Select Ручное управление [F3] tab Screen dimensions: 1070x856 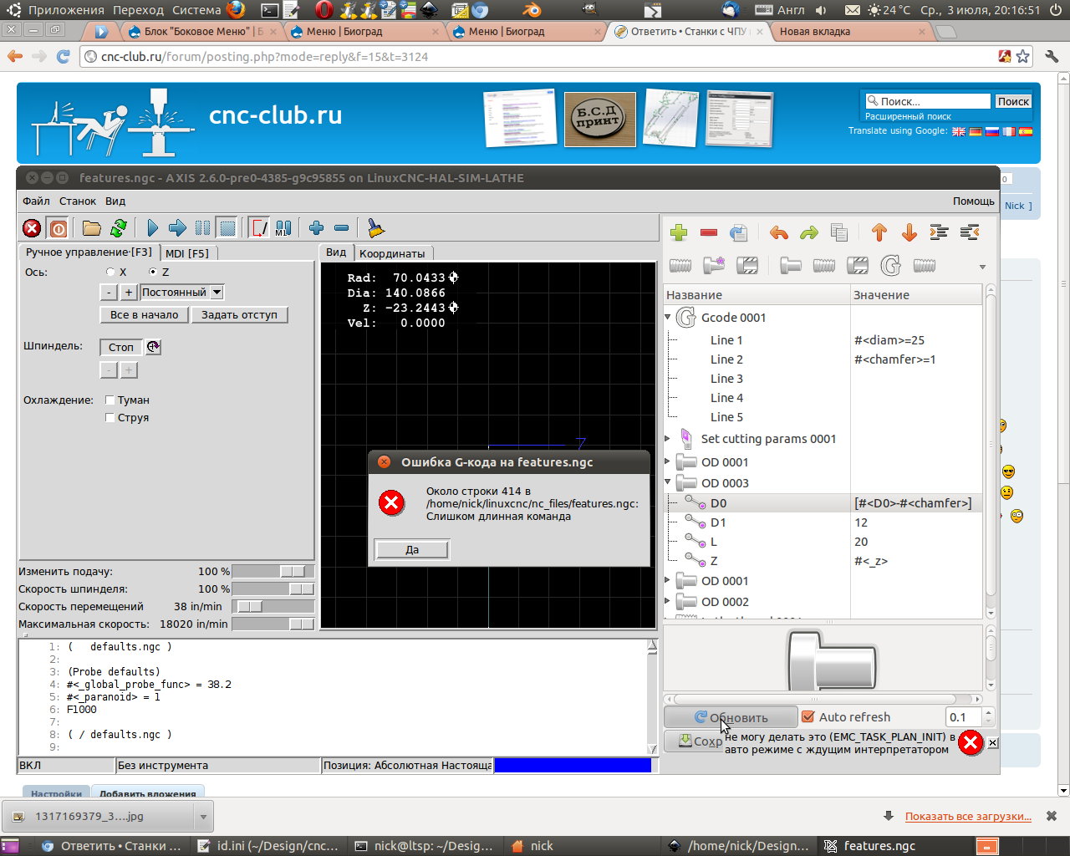pos(89,252)
